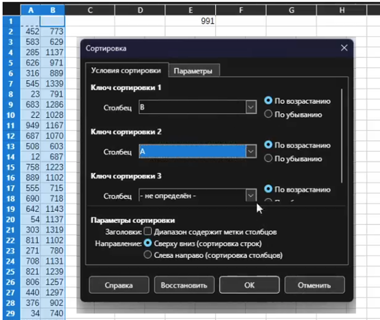Switch to the Параметры tab

pyautogui.click(x=193, y=71)
